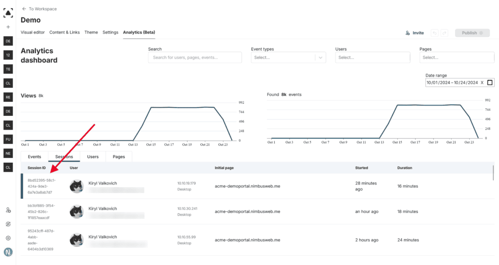Click '28 minutes ago' started cell
Viewport: 499px width, 265px height.
point(366,186)
